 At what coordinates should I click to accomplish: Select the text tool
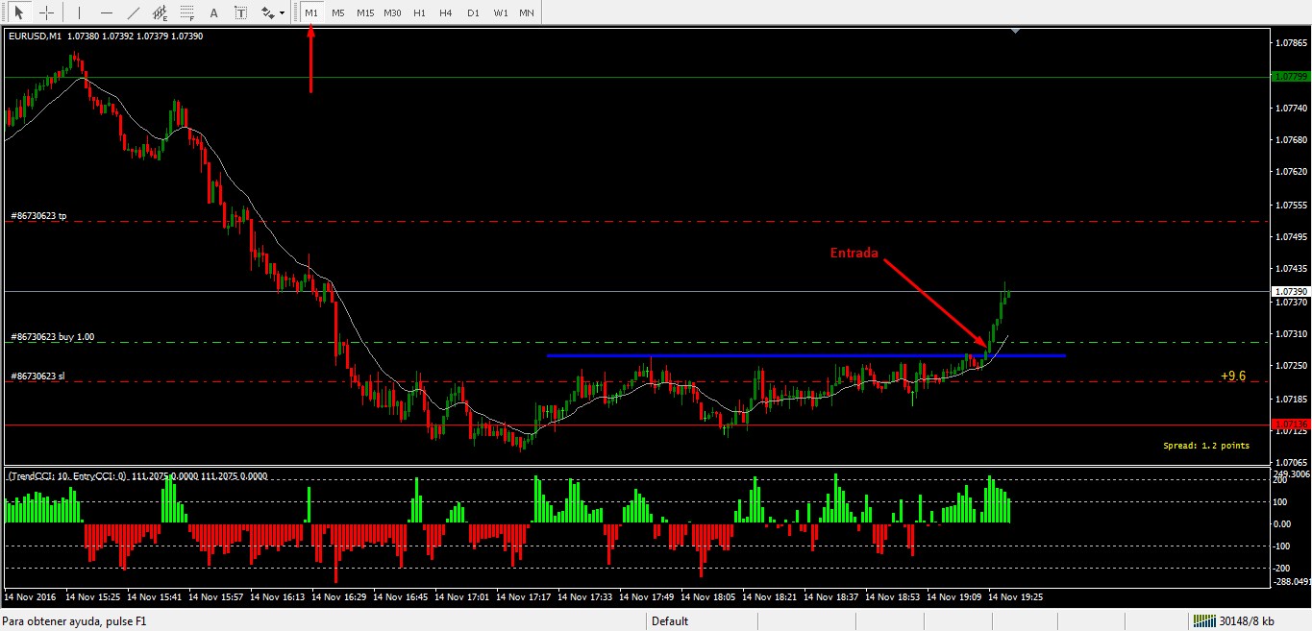[213, 13]
